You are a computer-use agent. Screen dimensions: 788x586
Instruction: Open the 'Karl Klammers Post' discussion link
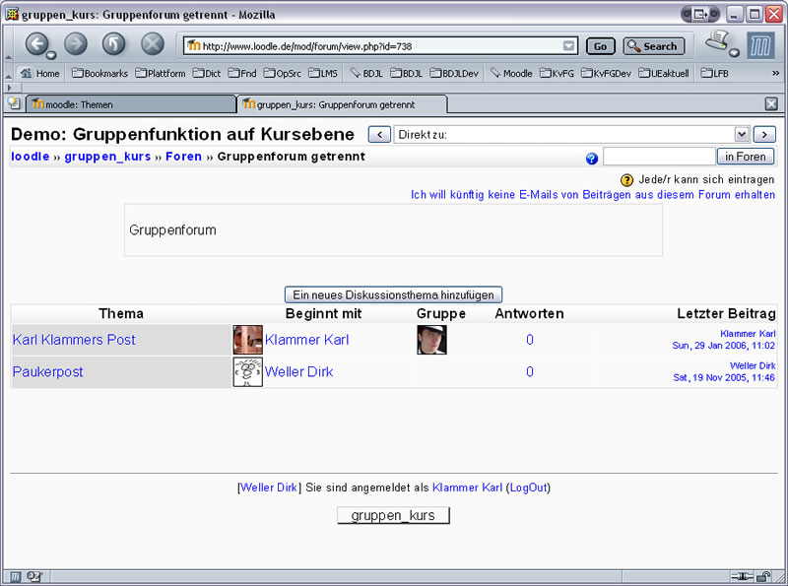click(x=74, y=340)
